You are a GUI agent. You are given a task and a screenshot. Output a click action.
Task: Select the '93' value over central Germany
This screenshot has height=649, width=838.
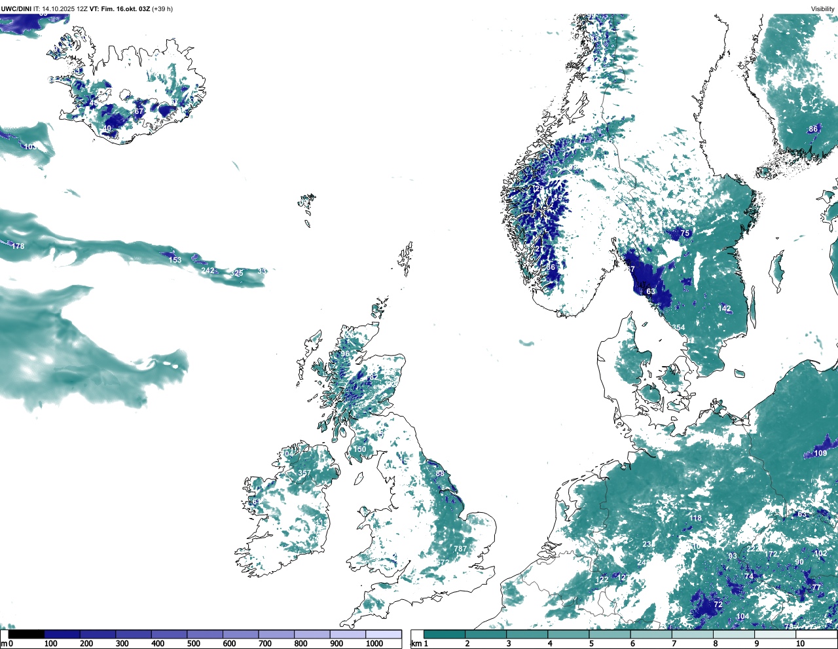[733, 557]
